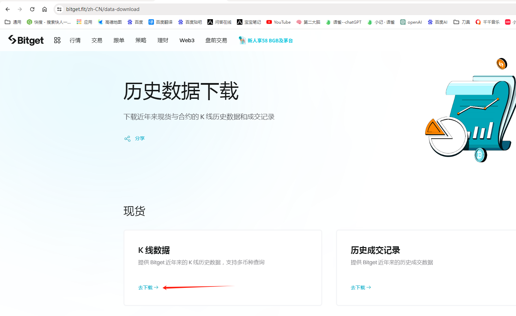The image size is (516, 316).
Task: Click the K线数据 card title
Action: (154, 250)
